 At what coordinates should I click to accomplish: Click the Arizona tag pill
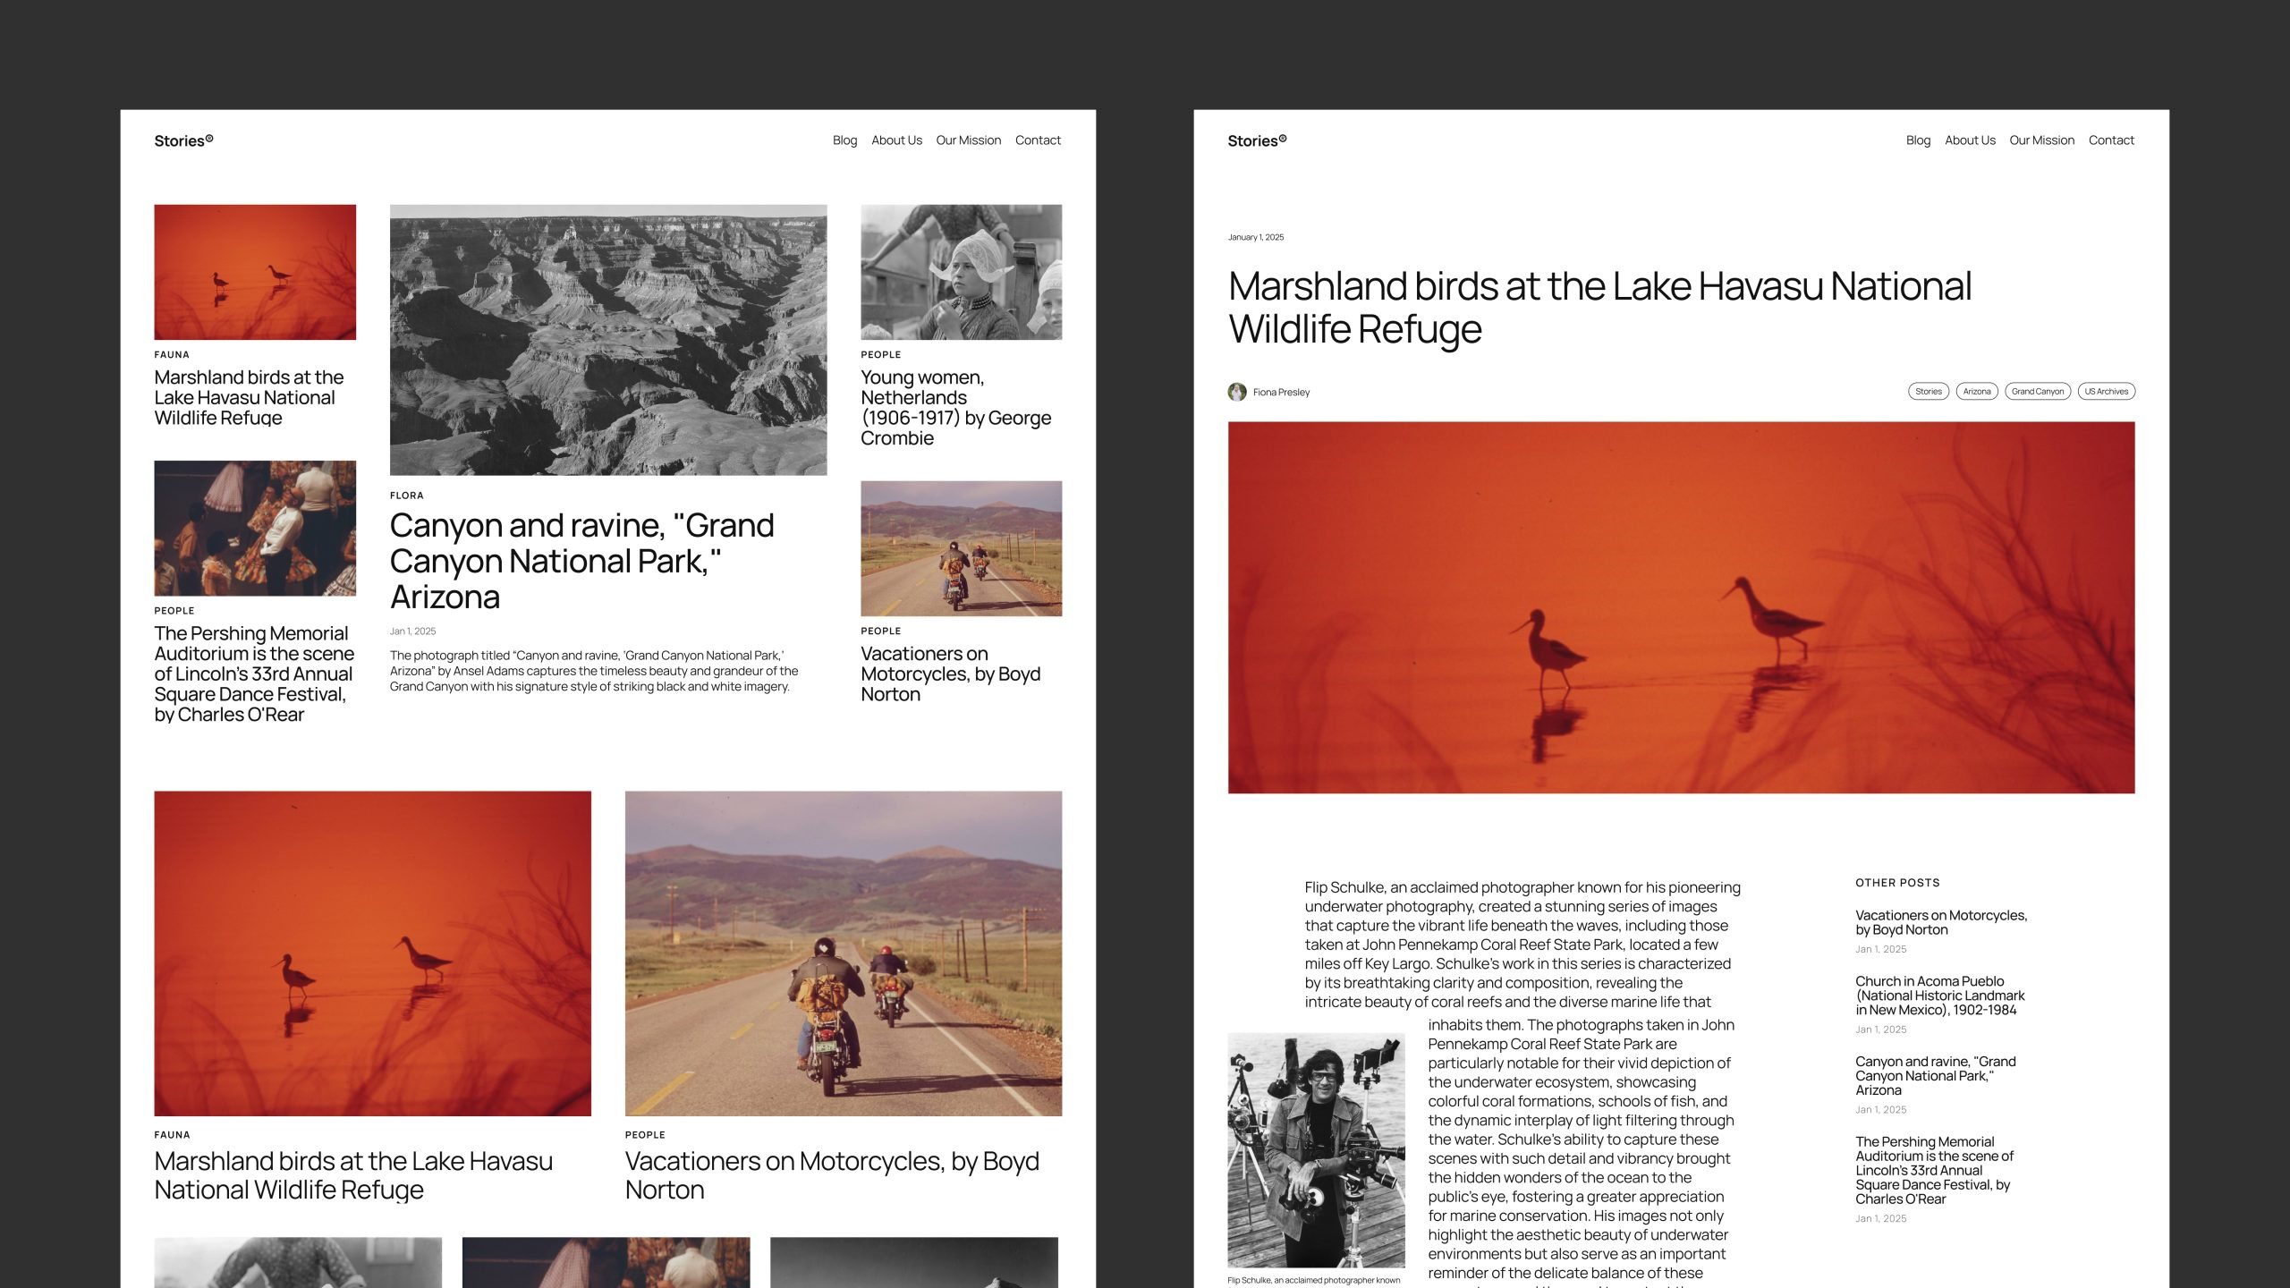[x=1977, y=390]
